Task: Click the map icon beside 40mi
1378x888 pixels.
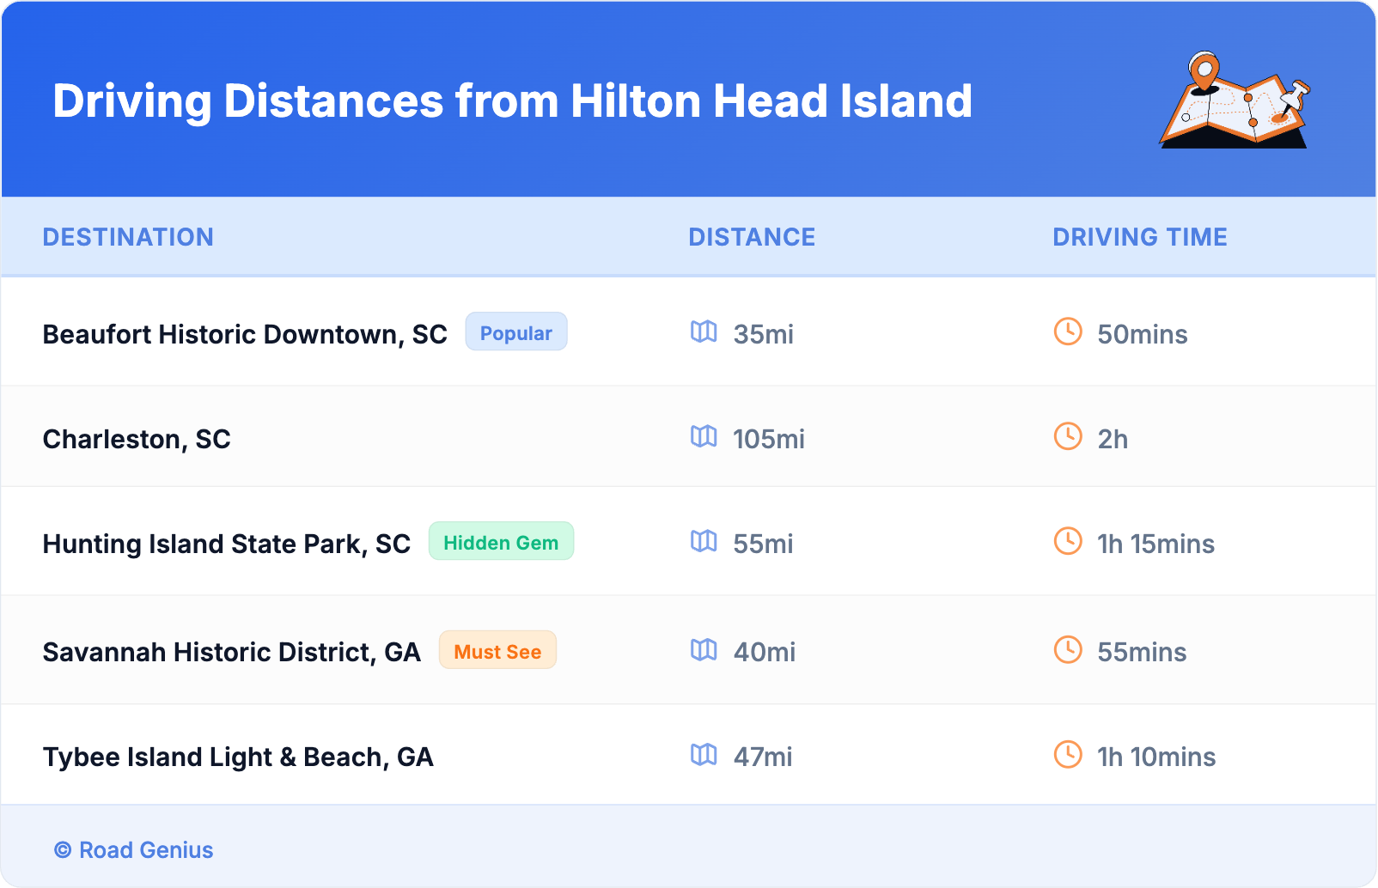Action: click(704, 650)
